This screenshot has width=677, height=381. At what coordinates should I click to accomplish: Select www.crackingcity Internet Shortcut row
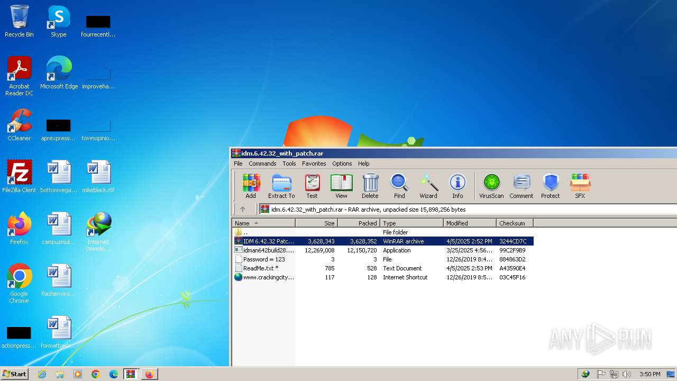[382, 277]
